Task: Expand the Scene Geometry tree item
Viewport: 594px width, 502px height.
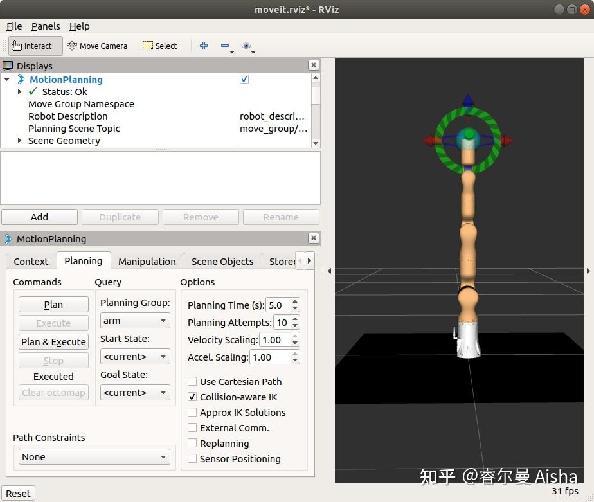Action: [19, 141]
